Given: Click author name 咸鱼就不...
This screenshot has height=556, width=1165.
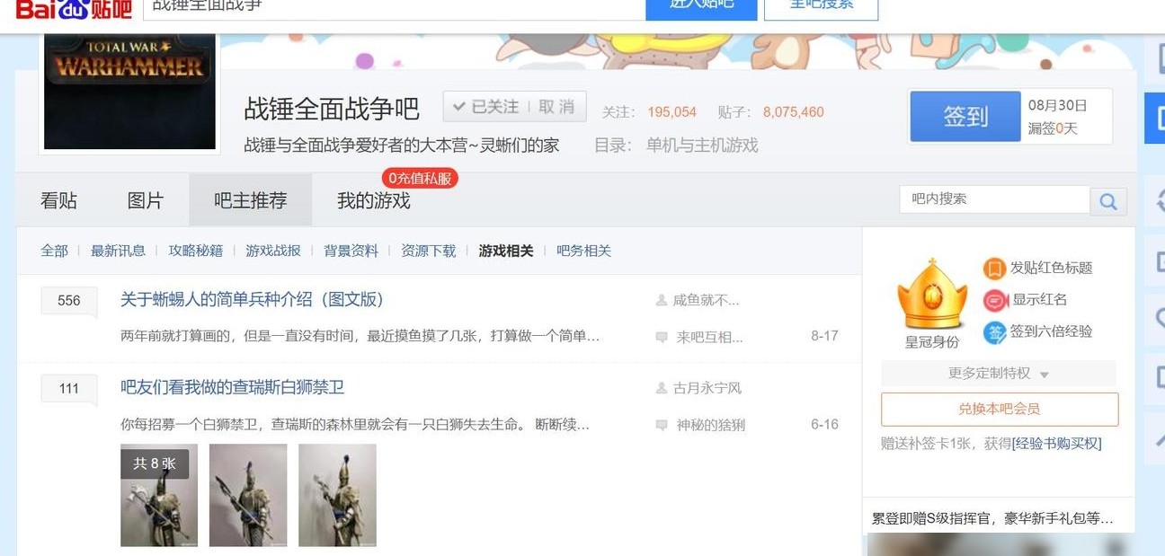Looking at the screenshot, I should click(x=707, y=300).
